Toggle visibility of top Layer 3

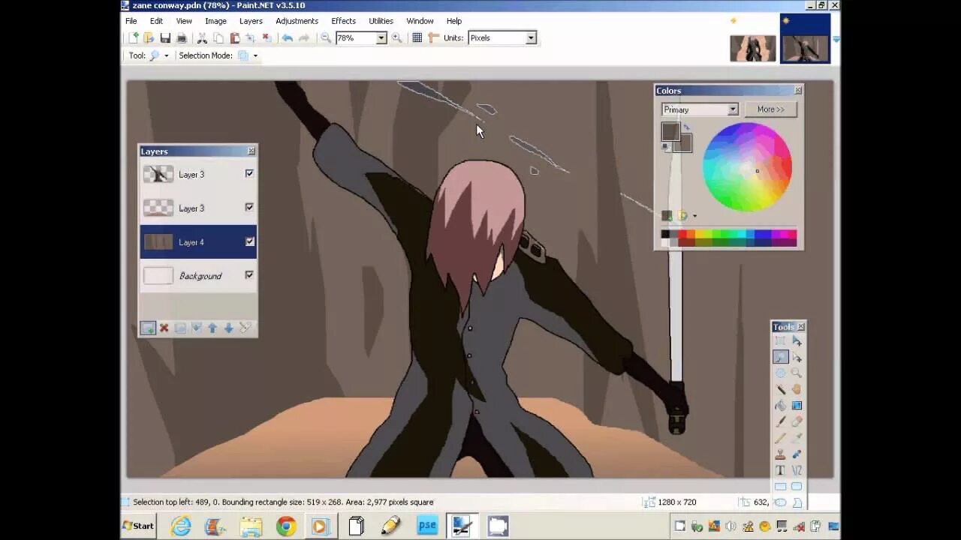click(249, 173)
